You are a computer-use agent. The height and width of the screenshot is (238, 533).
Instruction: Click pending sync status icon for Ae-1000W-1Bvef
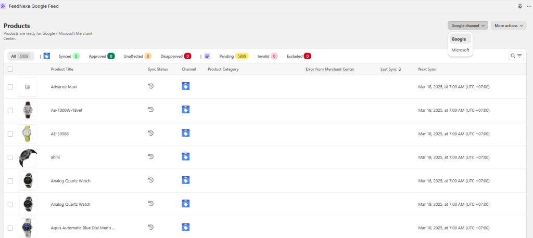tap(151, 109)
